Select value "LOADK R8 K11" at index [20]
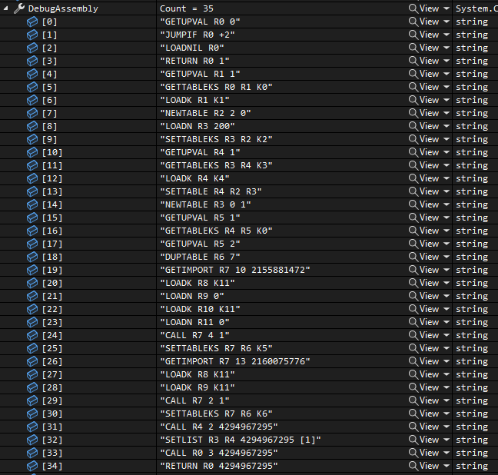This screenshot has width=498, height=475. [198, 283]
